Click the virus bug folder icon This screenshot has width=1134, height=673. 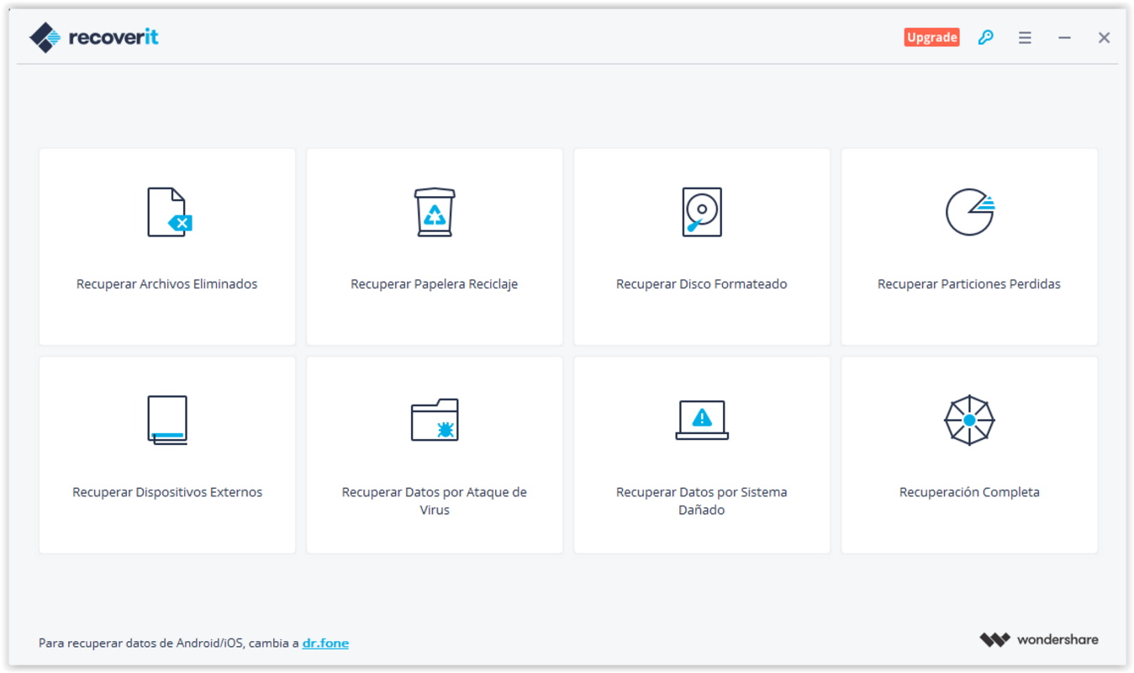tap(435, 420)
